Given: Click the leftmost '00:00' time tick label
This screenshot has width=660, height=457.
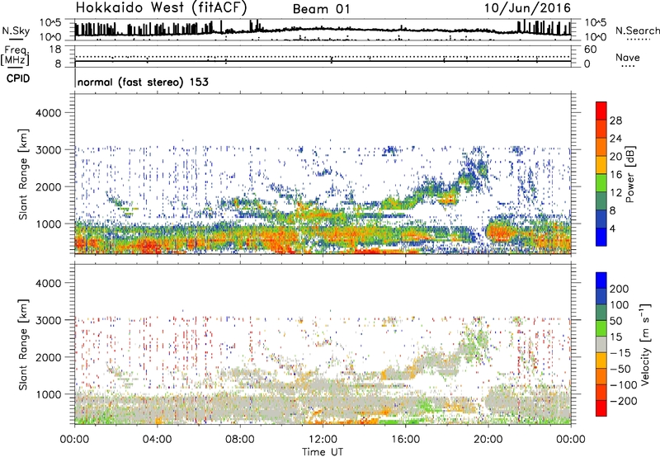Looking at the screenshot, I should coord(74,440).
